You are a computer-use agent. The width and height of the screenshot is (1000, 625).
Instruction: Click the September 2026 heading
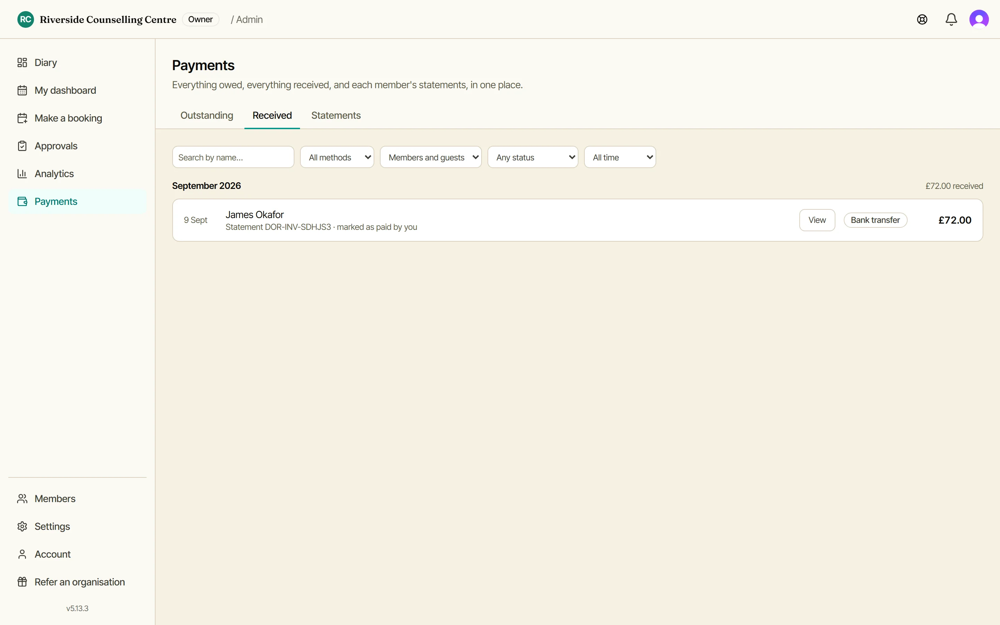207,186
